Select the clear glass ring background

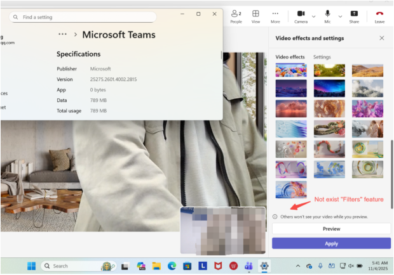point(367,169)
